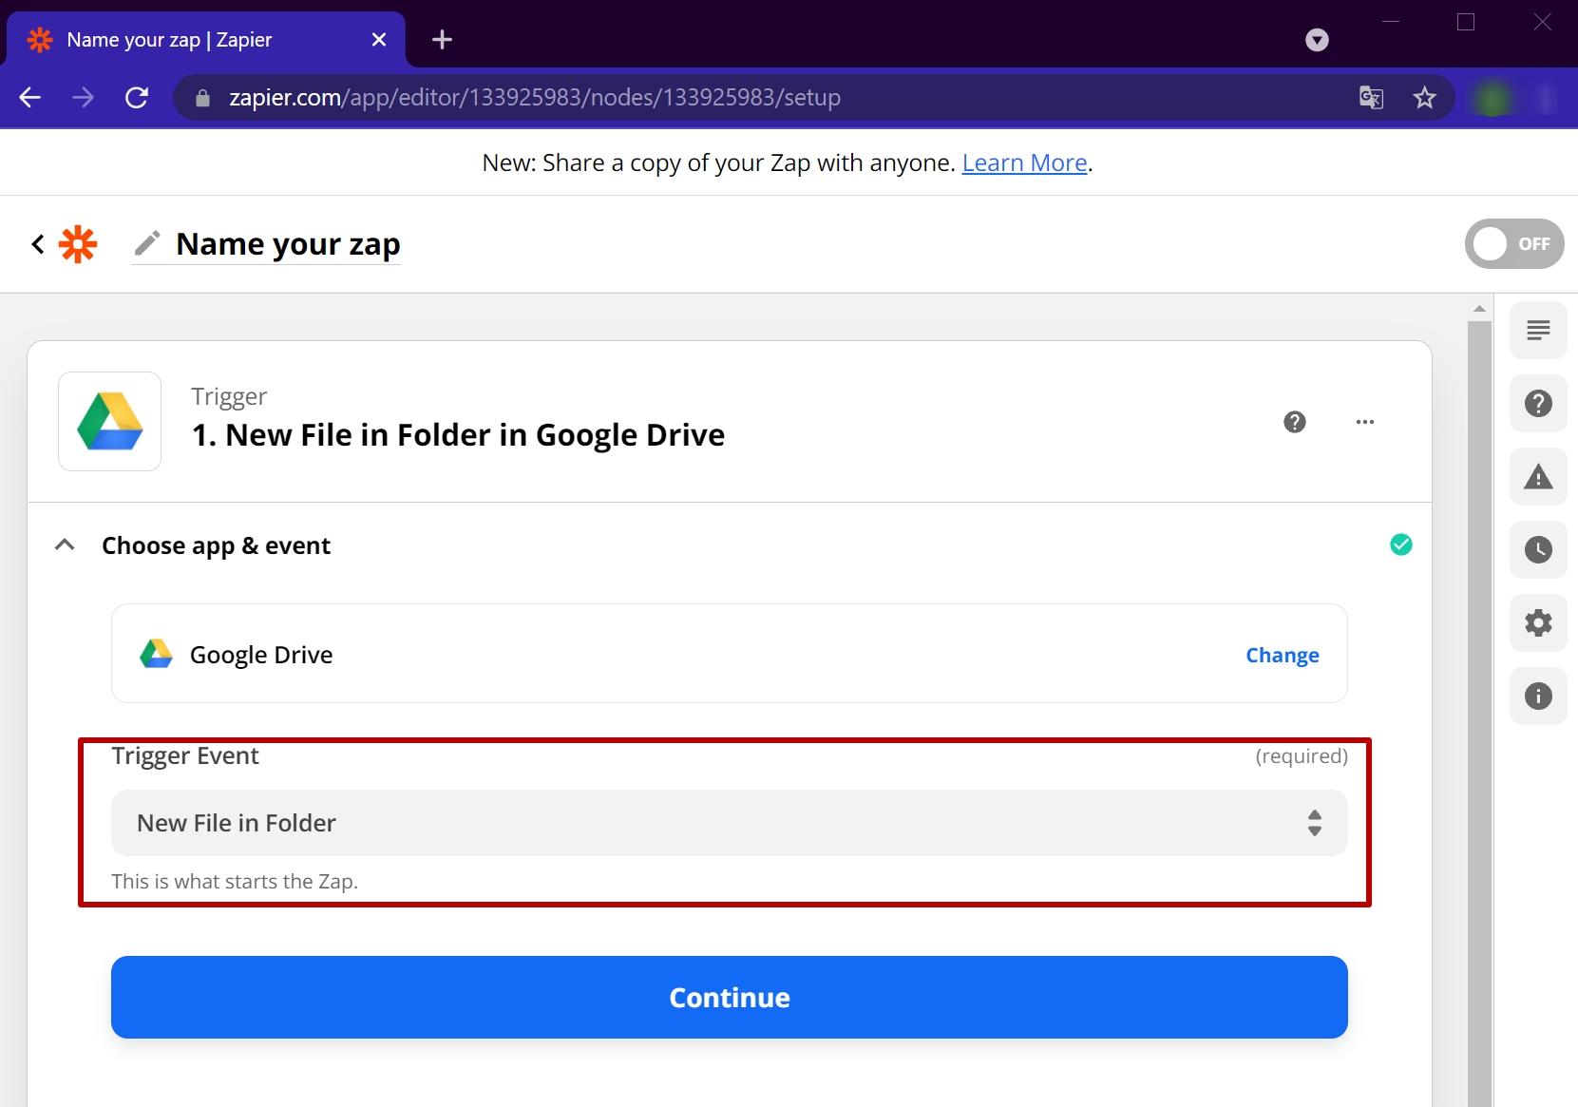Toggle the Zap OFF switch on

tap(1514, 244)
